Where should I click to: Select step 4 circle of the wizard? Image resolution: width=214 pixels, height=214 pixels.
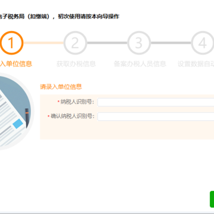click(x=203, y=43)
